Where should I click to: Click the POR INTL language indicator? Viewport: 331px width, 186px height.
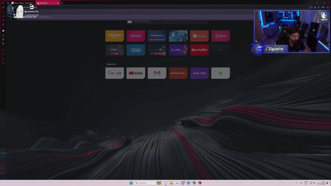[x=306, y=183]
